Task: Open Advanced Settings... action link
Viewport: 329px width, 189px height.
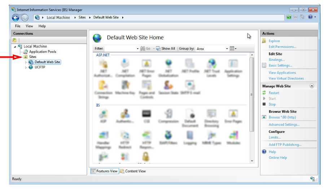Action: [x=284, y=125]
